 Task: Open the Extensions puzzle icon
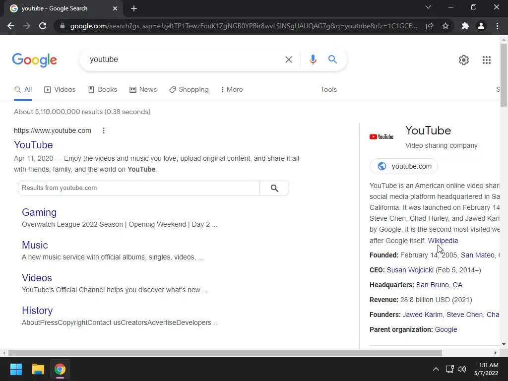[x=465, y=26]
